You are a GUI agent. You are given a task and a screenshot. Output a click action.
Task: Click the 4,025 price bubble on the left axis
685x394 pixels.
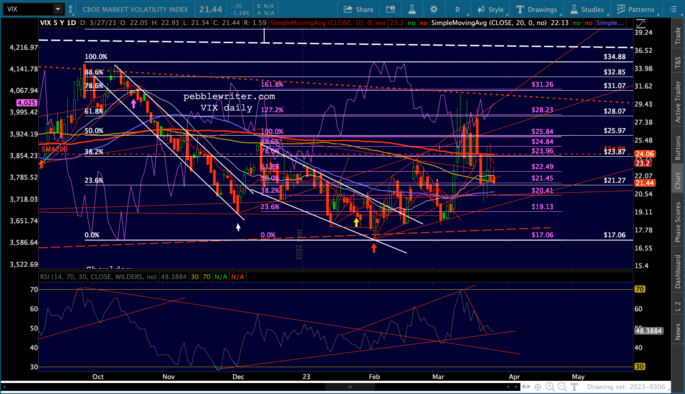[x=26, y=103]
